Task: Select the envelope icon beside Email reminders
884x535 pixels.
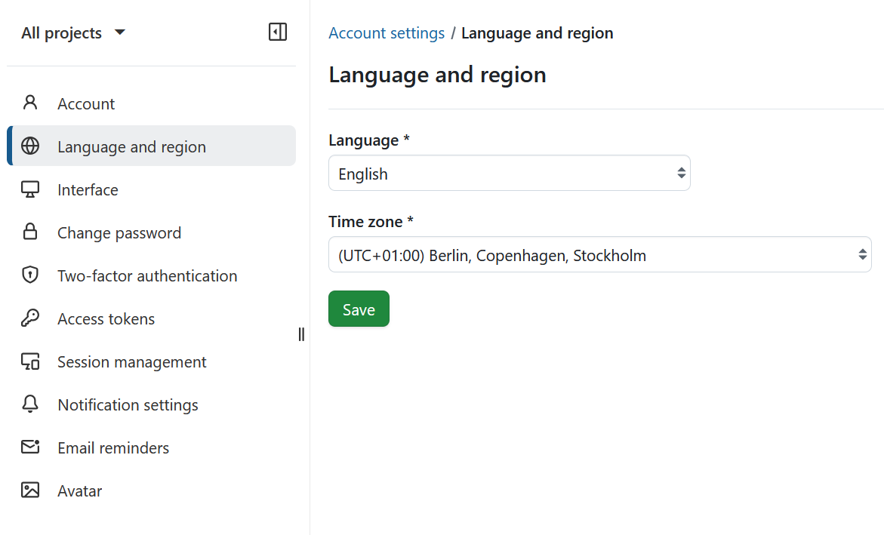Action: [x=30, y=447]
